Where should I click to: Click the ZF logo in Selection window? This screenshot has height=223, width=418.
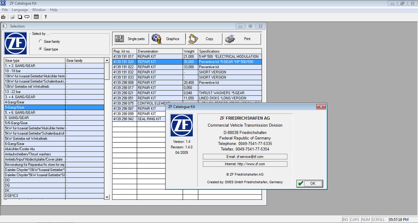[15, 43]
